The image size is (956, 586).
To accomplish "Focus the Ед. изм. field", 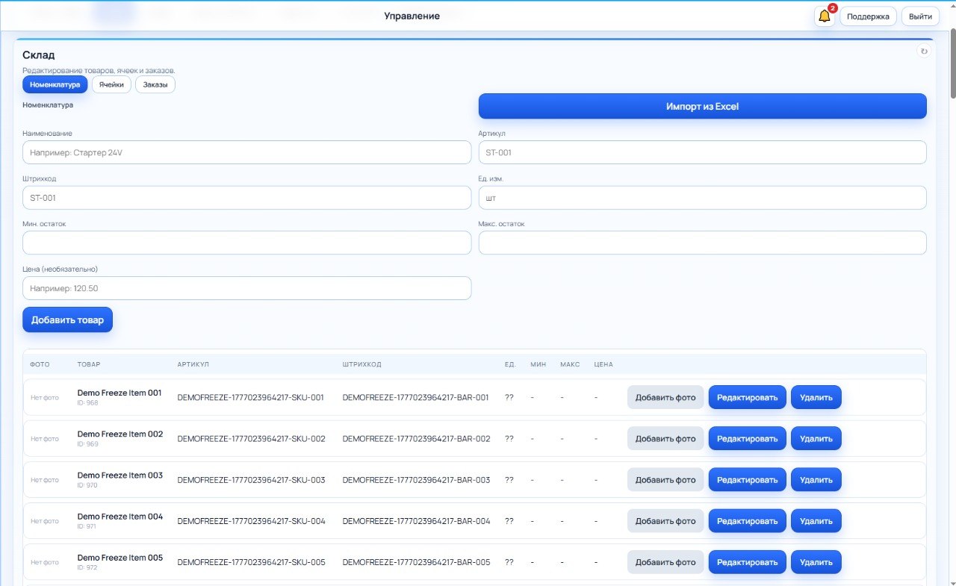I will (x=702, y=198).
